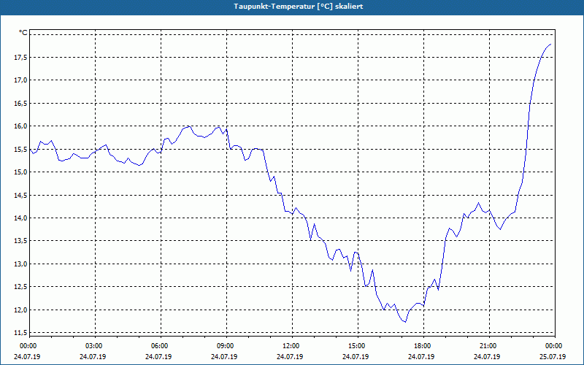584x365 pixels.
Task: Choose the 12,5 y-axis value
Action: point(21,287)
